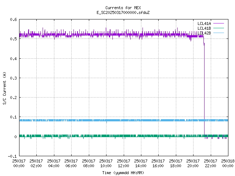The width and height of the screenshot is (235, 176).
Task: Click the LCL42B legend label
Action: tap(204, 33)
